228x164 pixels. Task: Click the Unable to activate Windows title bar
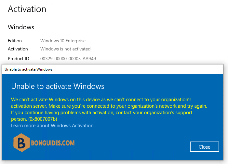click(x=113, y=69)
